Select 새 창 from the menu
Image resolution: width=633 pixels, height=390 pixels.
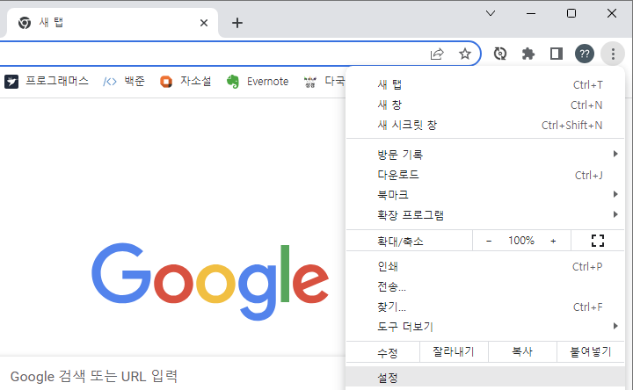[485, 105]
